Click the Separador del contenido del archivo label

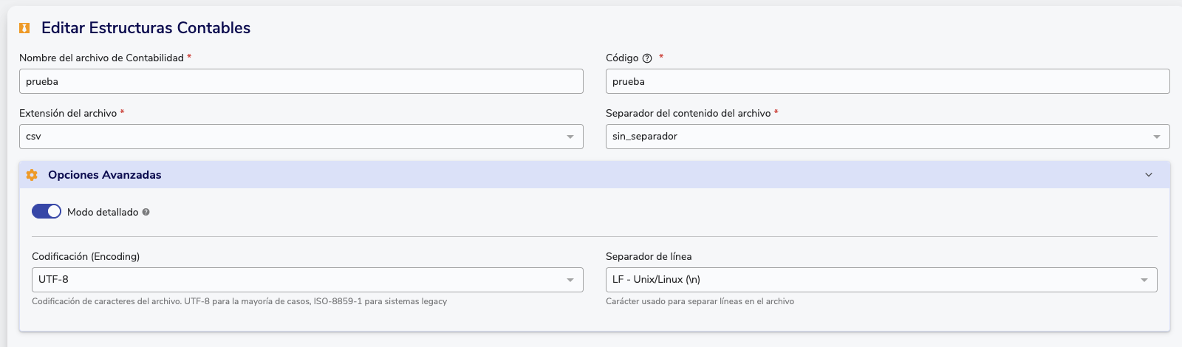click(x=688, y=113)
